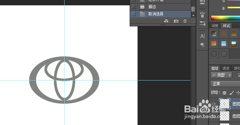Click the history panel scrollbar thumb
The height and width of the screenshot is (125, 240).
pos(193,9)
